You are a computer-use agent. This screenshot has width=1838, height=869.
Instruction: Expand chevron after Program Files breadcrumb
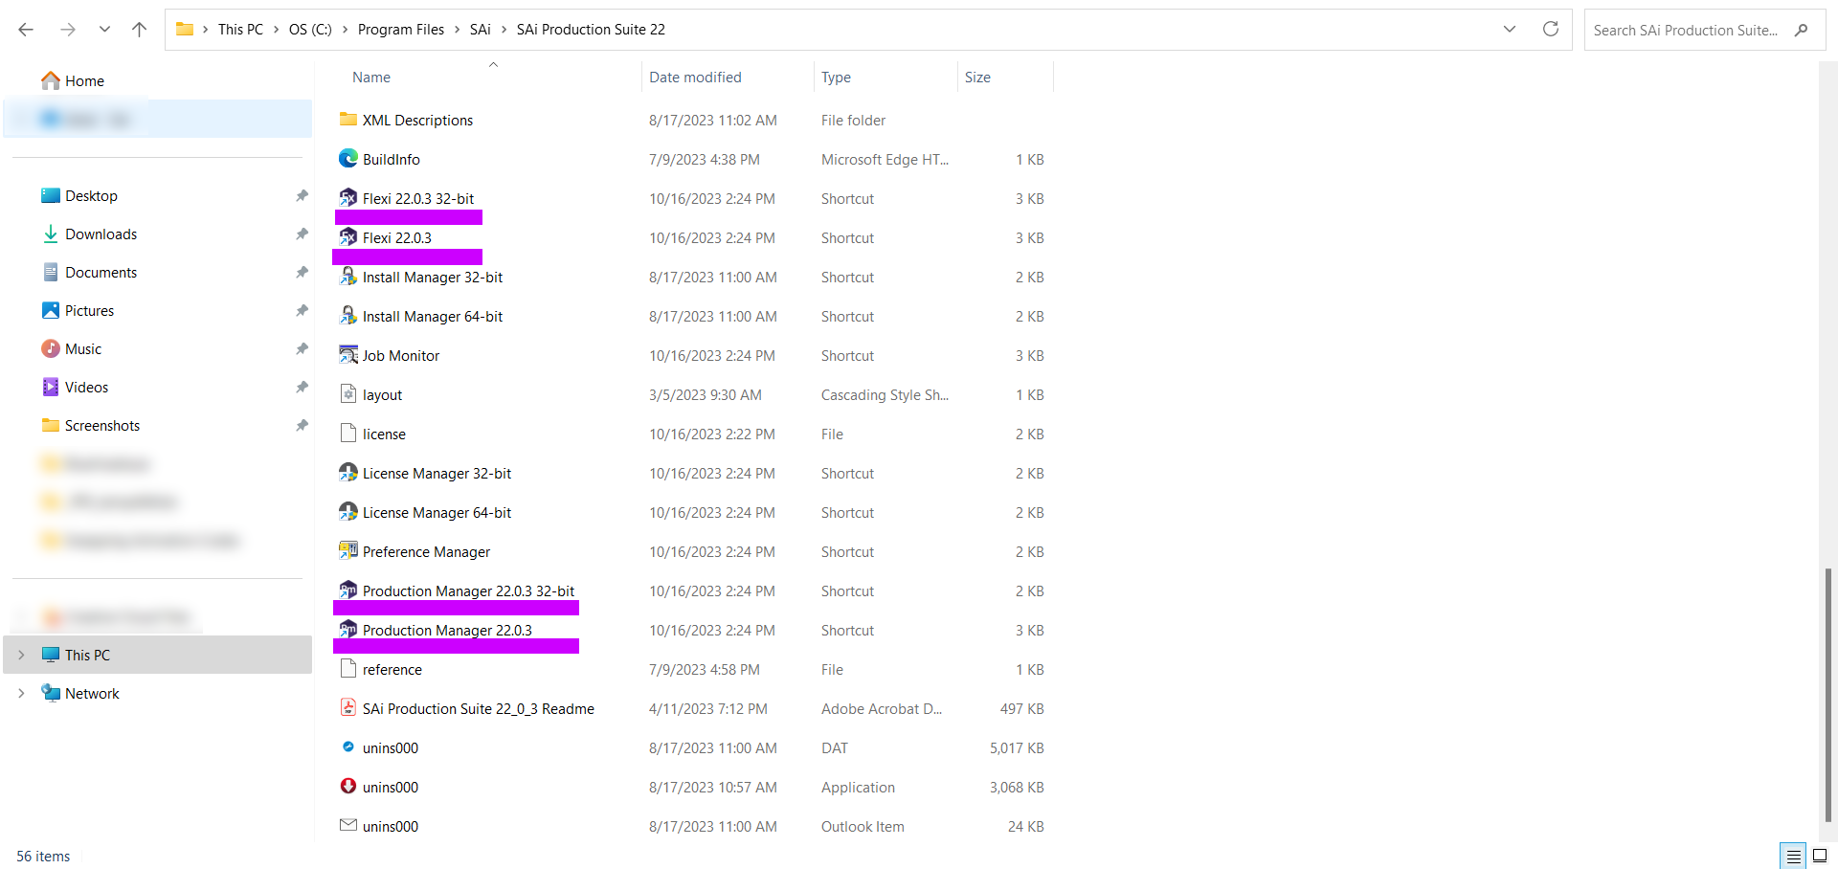(458, 30)
